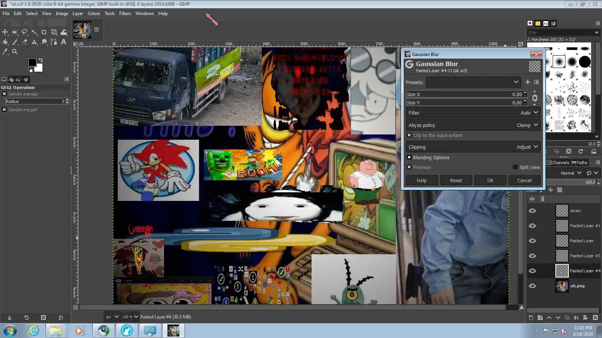Open the status bar unit px dropdown
This screenshot has width=602, height=338.
coord(112,317)
